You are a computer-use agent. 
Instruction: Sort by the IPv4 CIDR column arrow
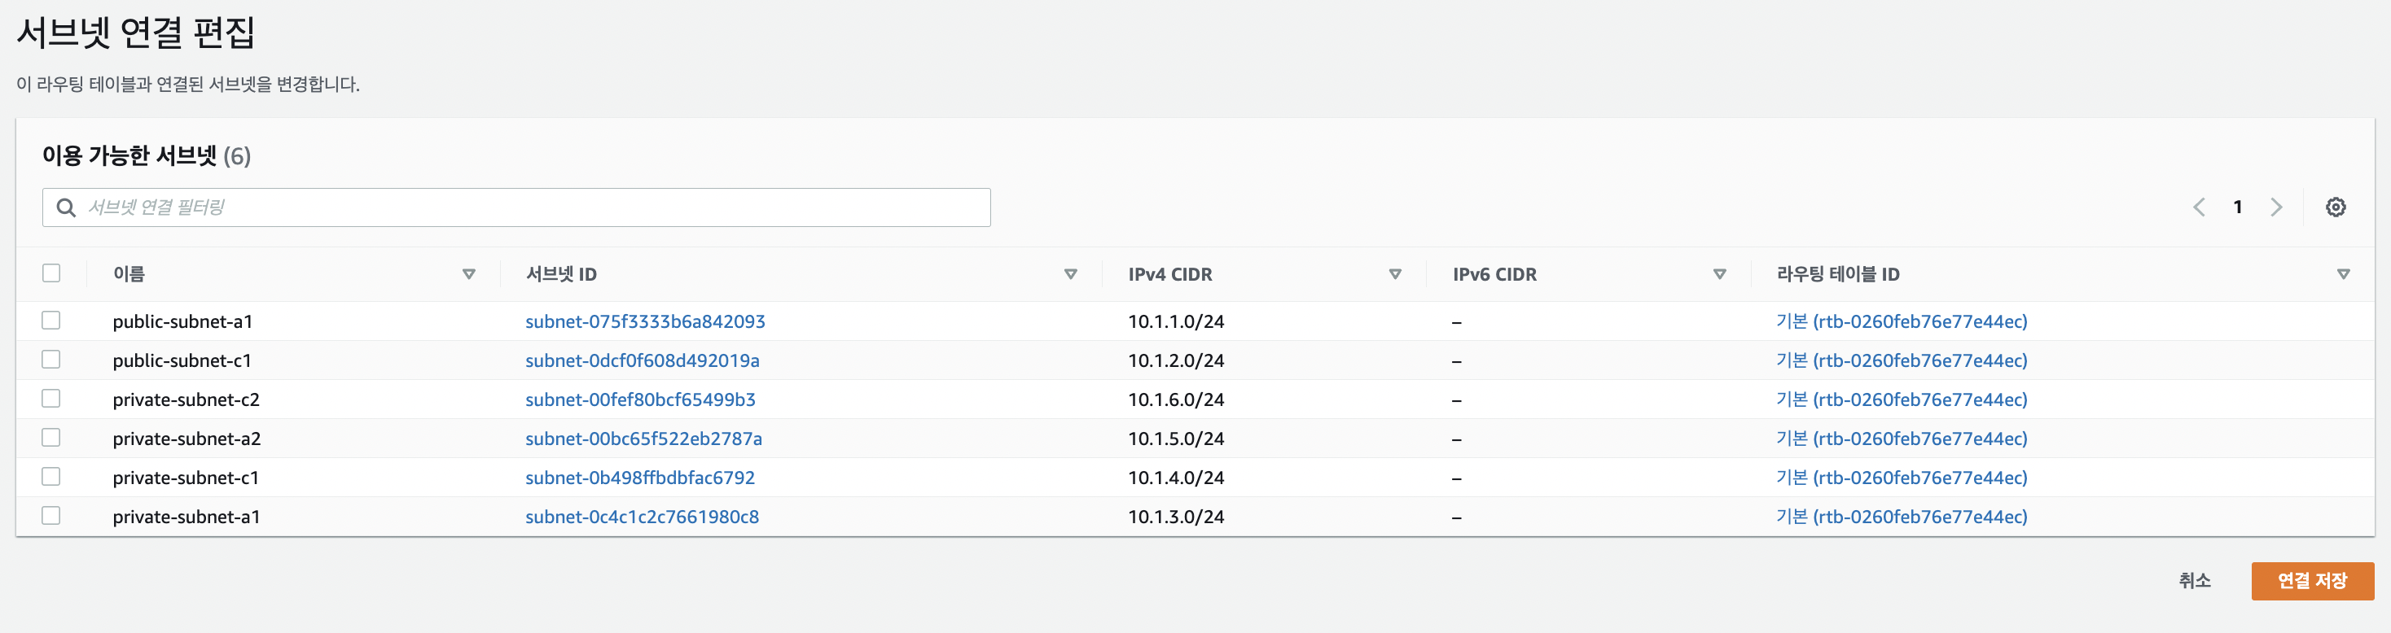pos(1394,274)
